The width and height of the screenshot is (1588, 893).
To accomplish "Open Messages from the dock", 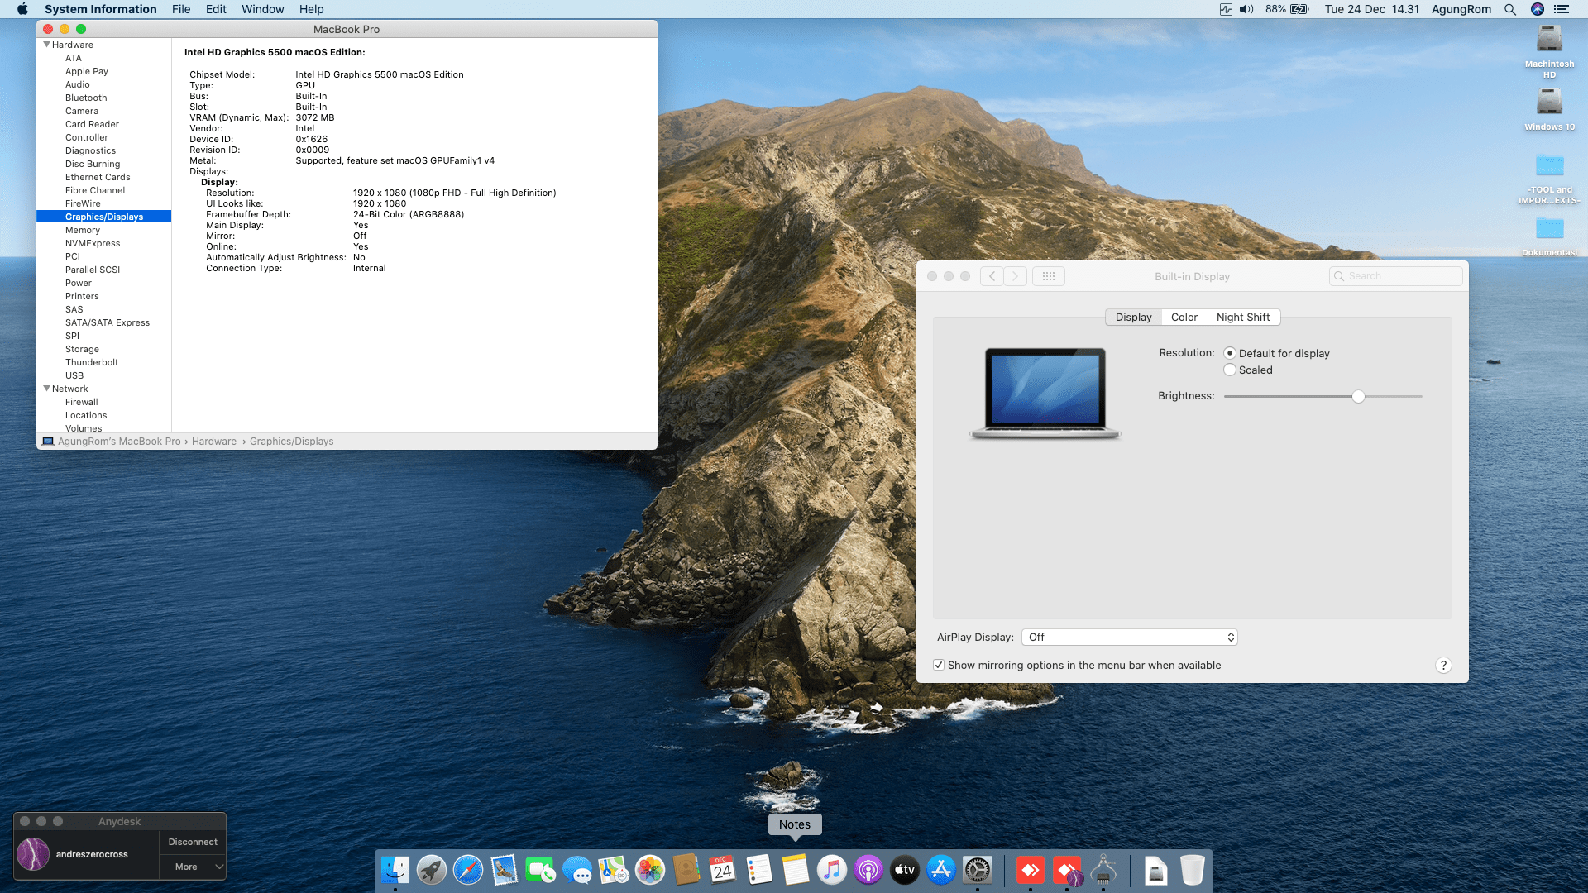I will pos(577,870).
